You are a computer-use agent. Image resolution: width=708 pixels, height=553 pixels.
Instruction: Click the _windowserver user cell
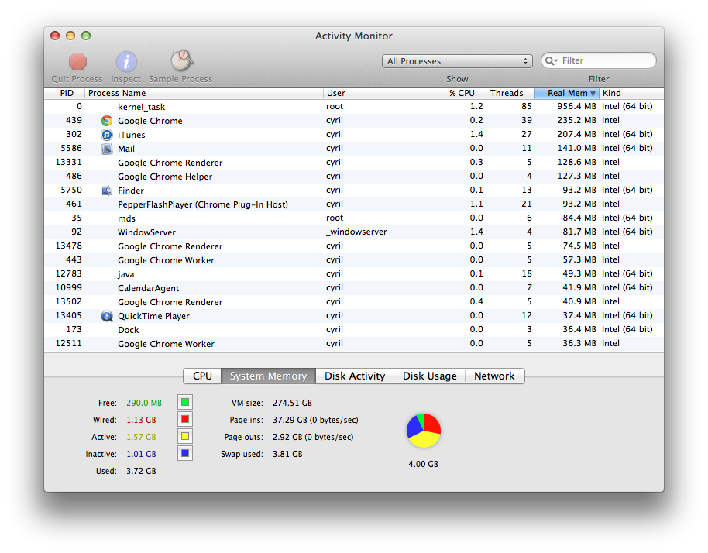[x=356, y=232]
